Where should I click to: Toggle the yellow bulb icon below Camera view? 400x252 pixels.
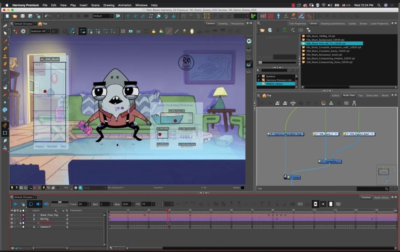12,187
